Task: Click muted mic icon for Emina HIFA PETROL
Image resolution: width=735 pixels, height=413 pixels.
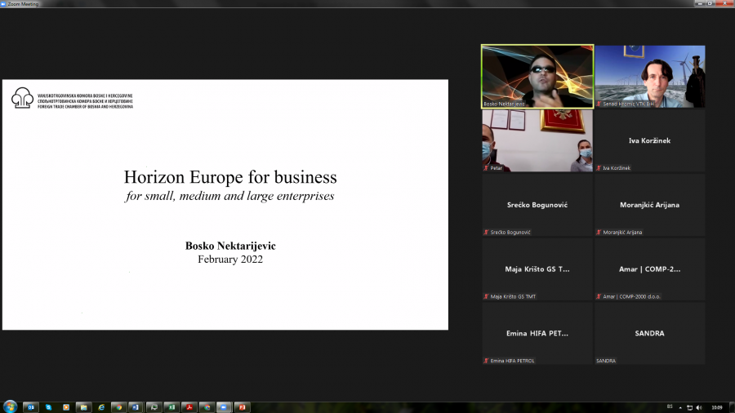Action: [x=486, y=361]
